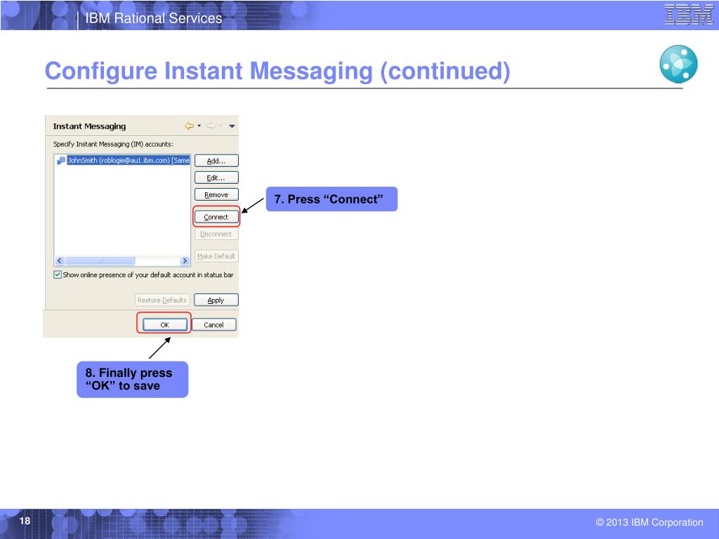Apply the instant messaging settings

point(216,300)
